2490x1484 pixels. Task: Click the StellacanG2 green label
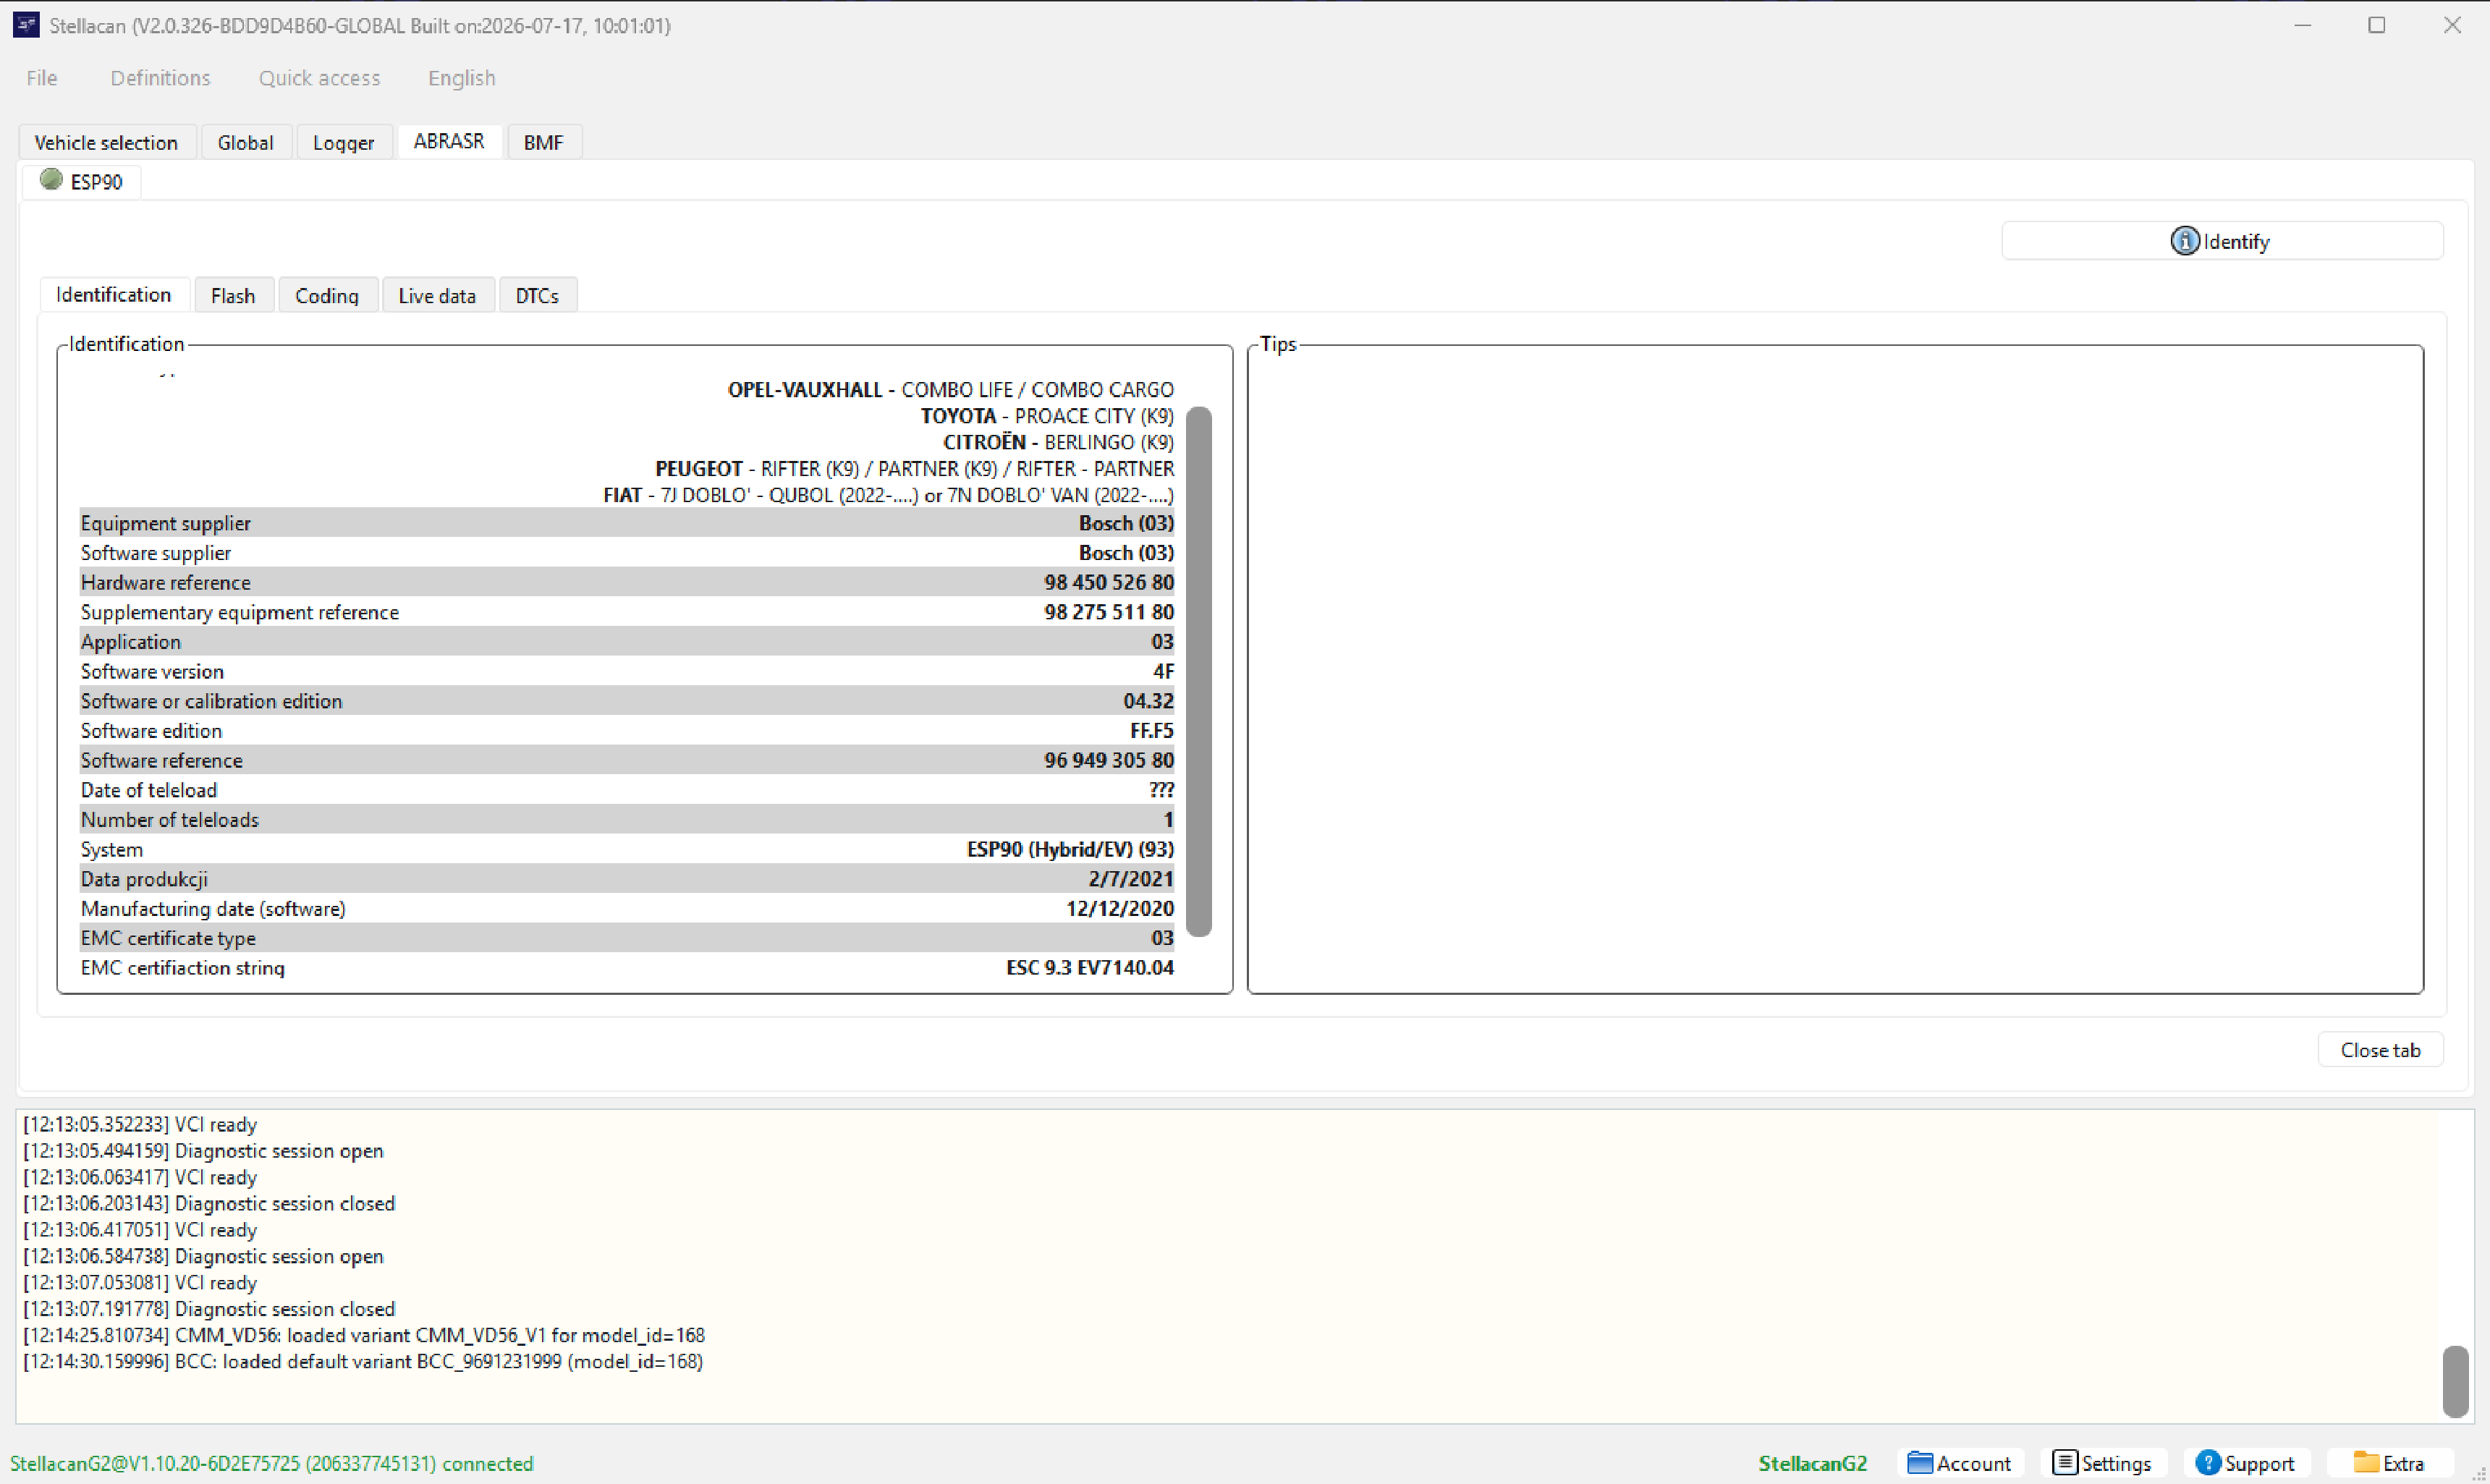click(x=1812, y=1463)
